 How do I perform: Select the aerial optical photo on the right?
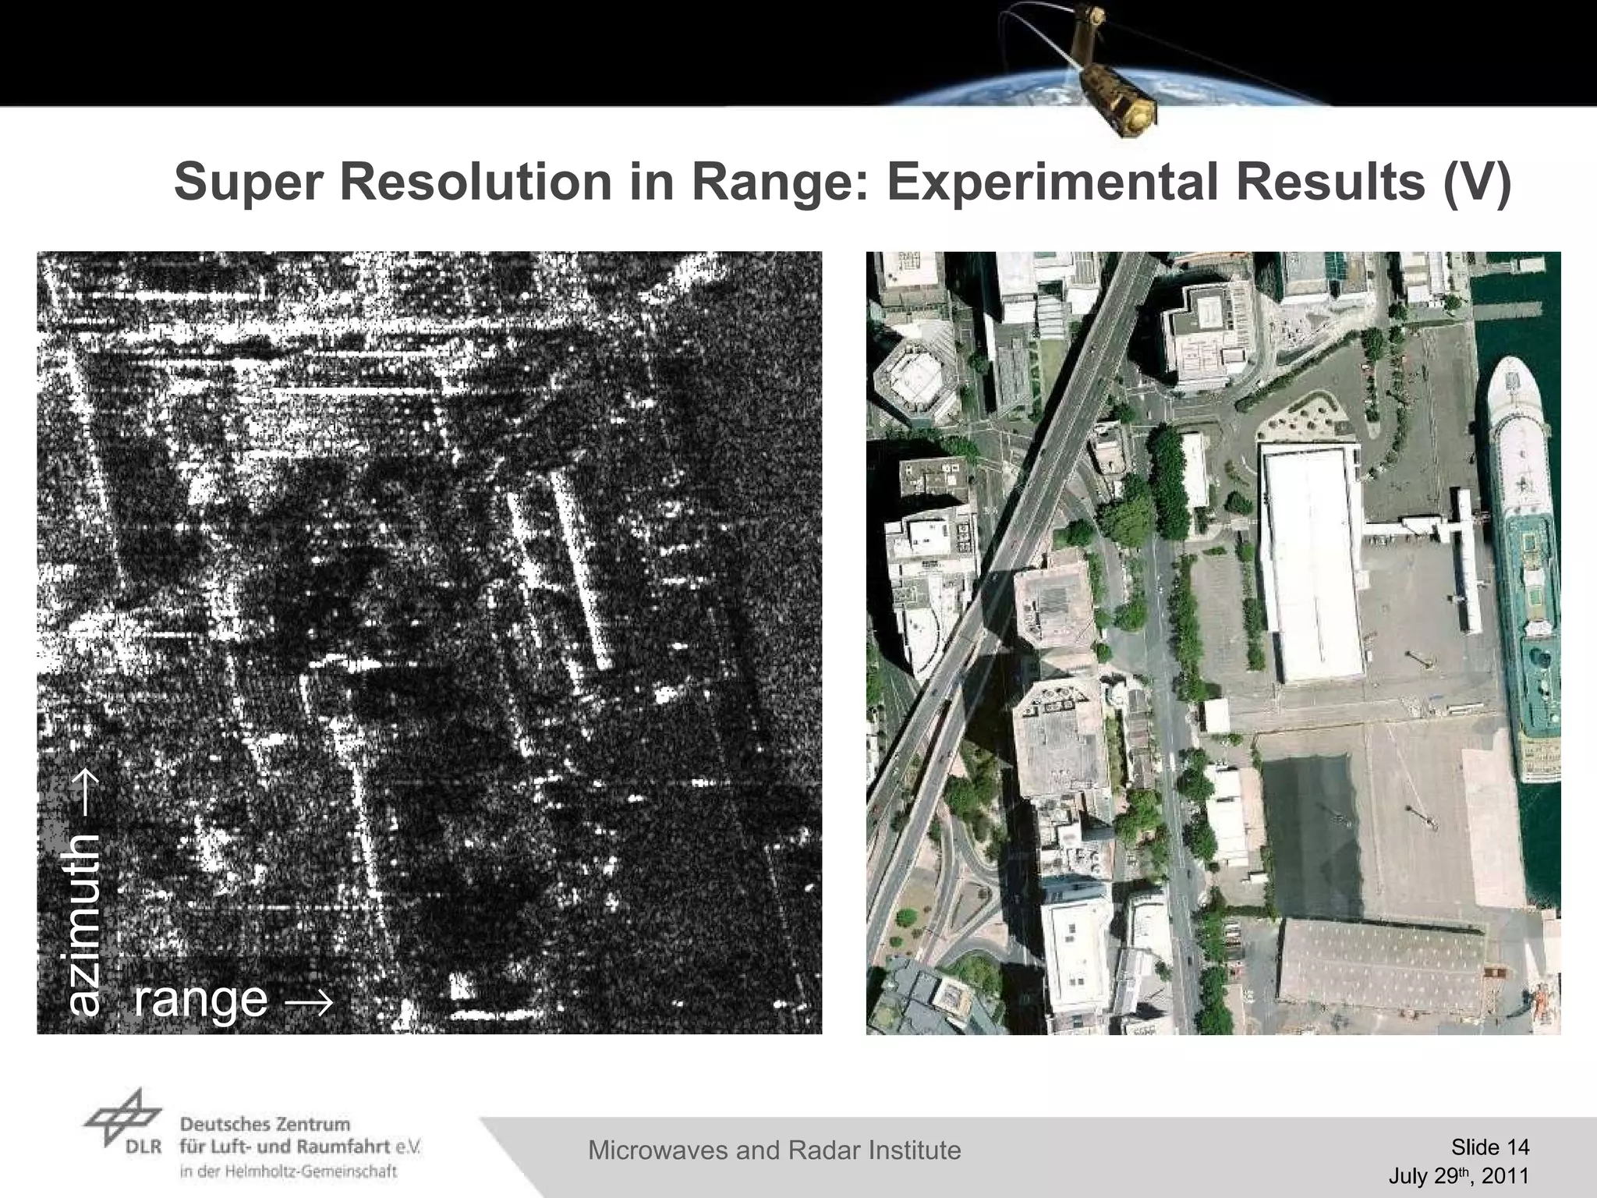(x=1213, y=643)
